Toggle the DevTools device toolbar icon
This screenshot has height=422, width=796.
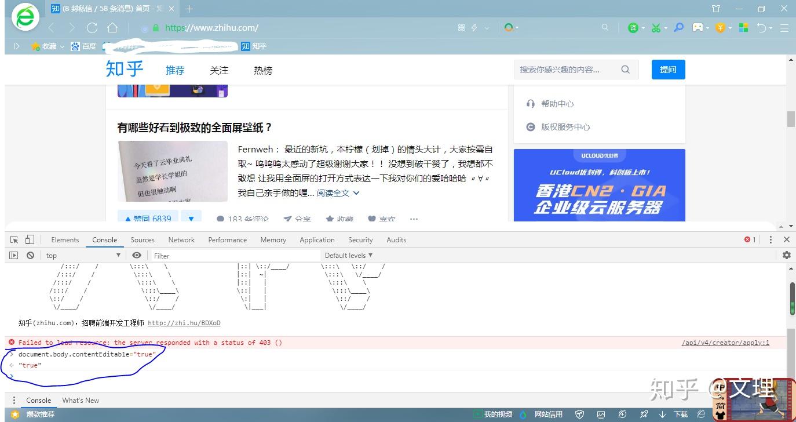coord(30,239)
